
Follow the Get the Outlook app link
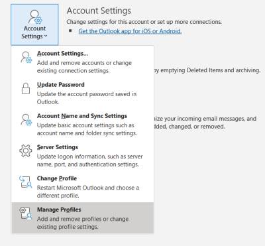(130, 31)
